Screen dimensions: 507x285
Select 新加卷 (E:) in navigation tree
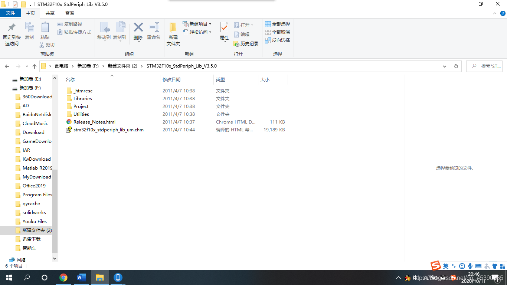tap(30, 79)
